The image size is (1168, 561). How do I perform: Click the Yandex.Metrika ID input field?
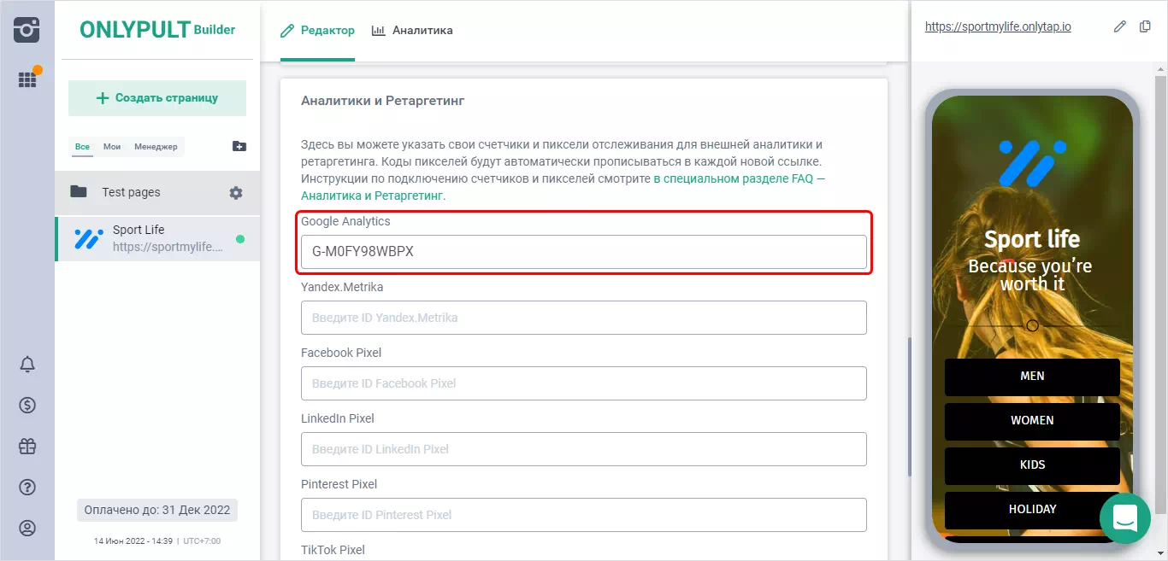583,318
